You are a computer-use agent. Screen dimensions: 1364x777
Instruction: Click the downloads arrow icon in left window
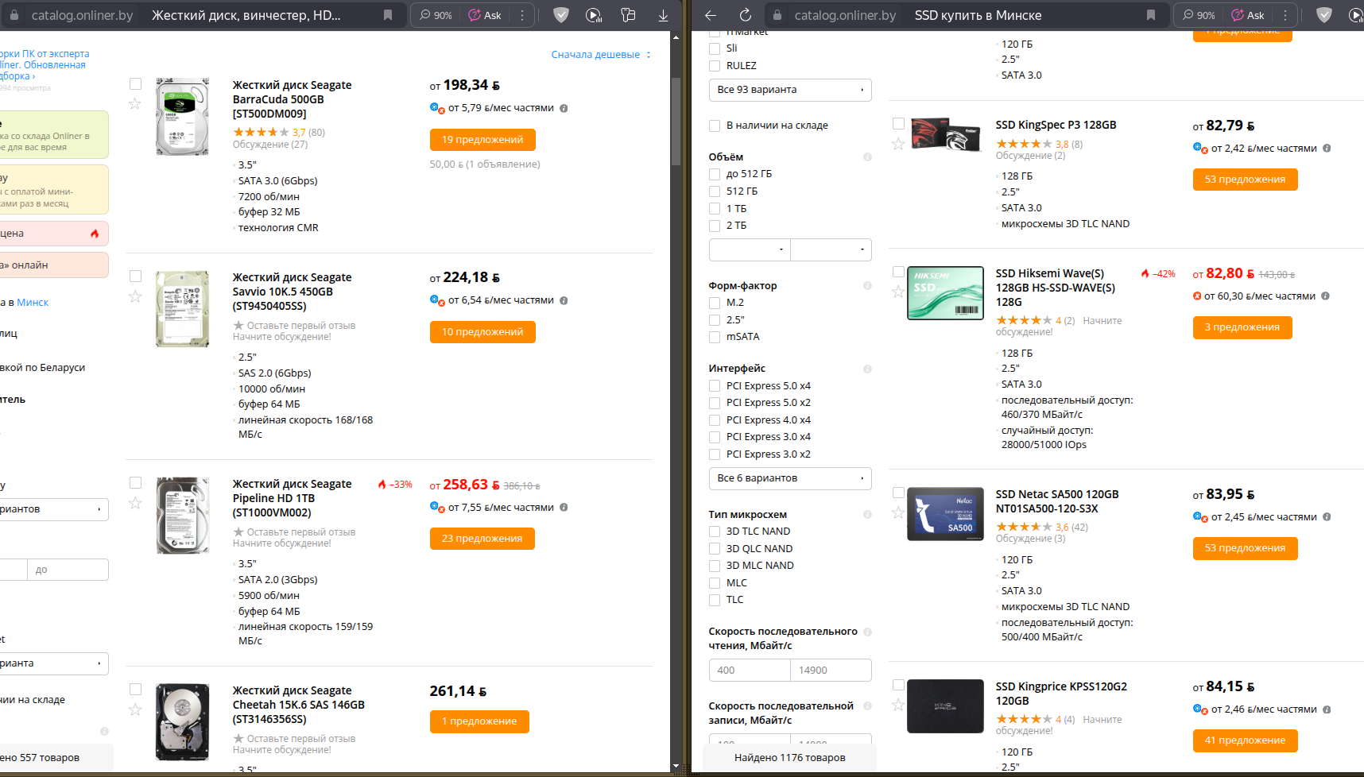(663, 15)
